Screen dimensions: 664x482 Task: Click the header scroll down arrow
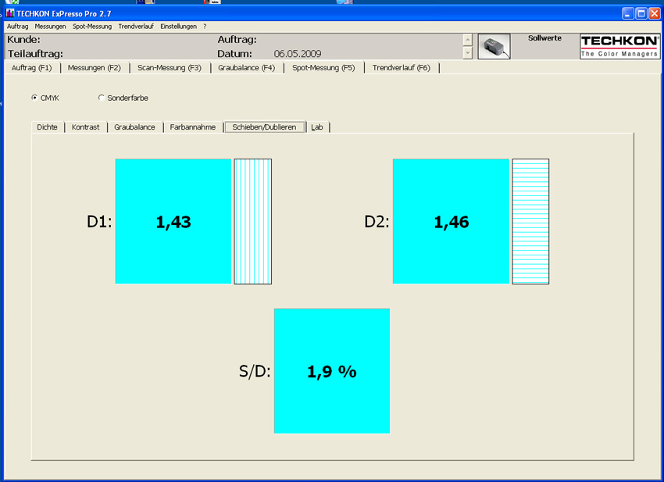point(467,53)
